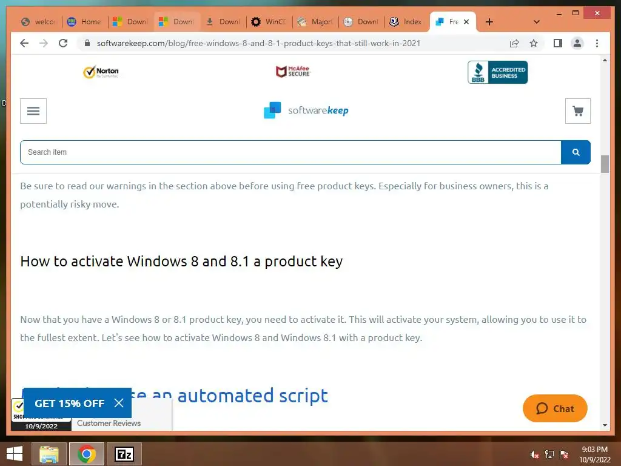Viewport: 621px width, 466px height.
Task: Open 7-Zip from the taskbar
Action: 124,454
